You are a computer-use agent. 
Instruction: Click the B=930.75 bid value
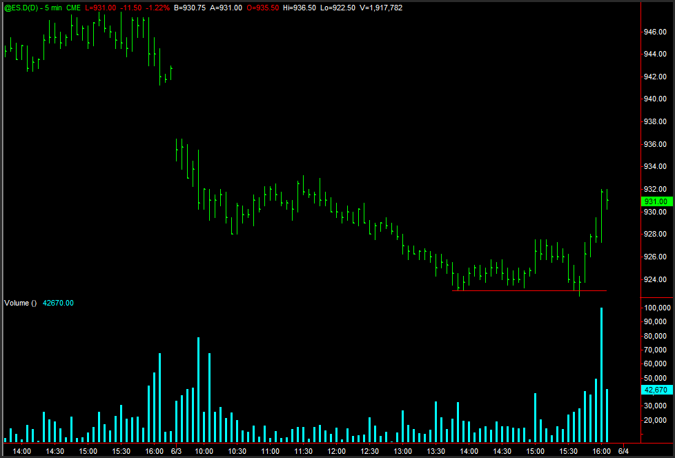pyautogui.click(x=189, y=8)
